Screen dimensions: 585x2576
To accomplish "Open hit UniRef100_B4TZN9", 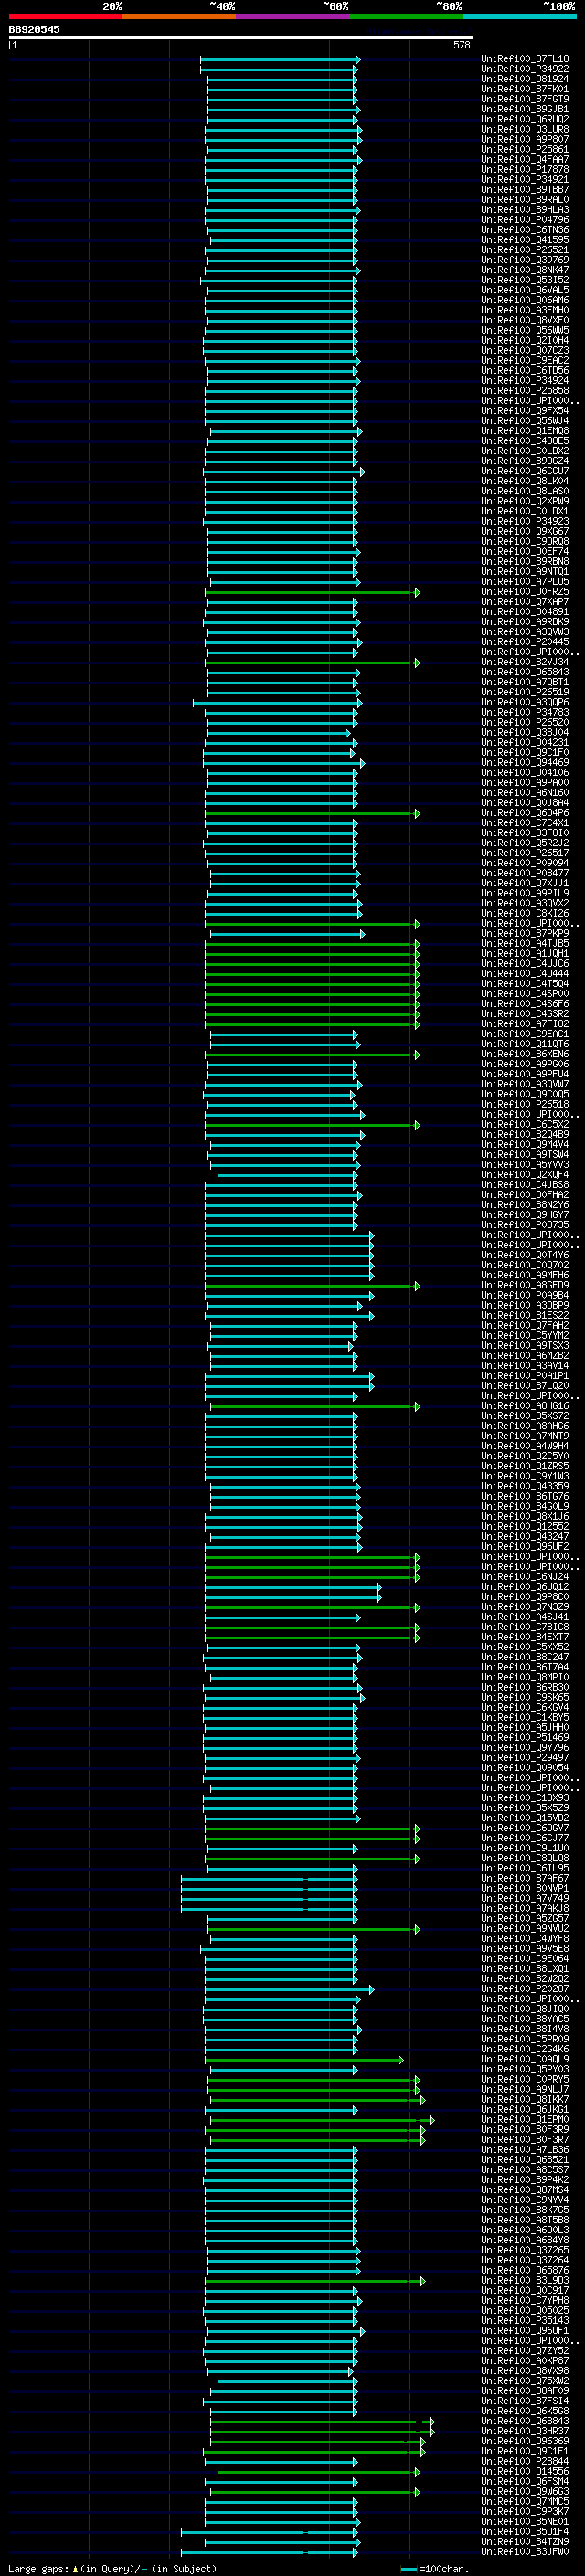I will [x=524, y=2541].
